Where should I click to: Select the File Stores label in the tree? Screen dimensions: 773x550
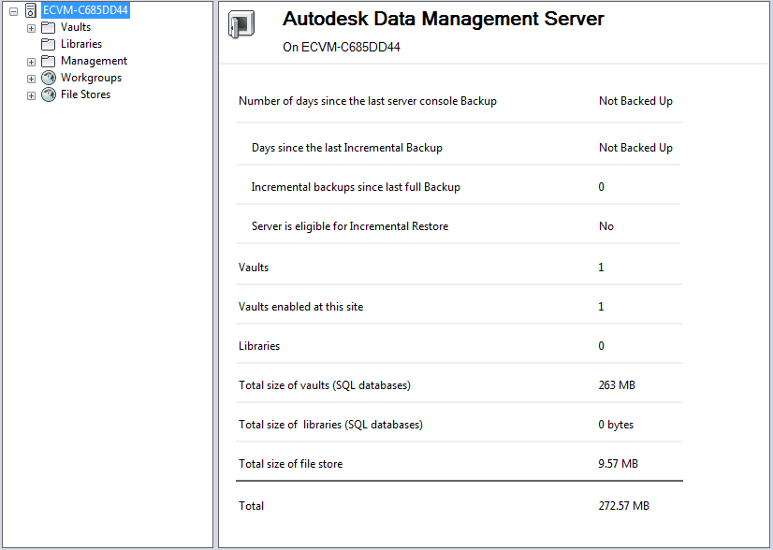point(85,94)
